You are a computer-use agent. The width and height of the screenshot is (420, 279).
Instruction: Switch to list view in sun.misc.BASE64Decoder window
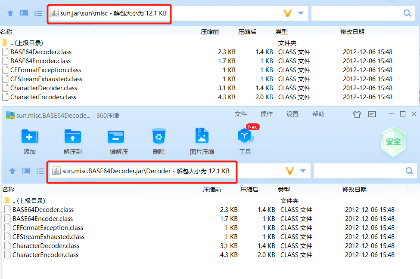coord(40,171)
